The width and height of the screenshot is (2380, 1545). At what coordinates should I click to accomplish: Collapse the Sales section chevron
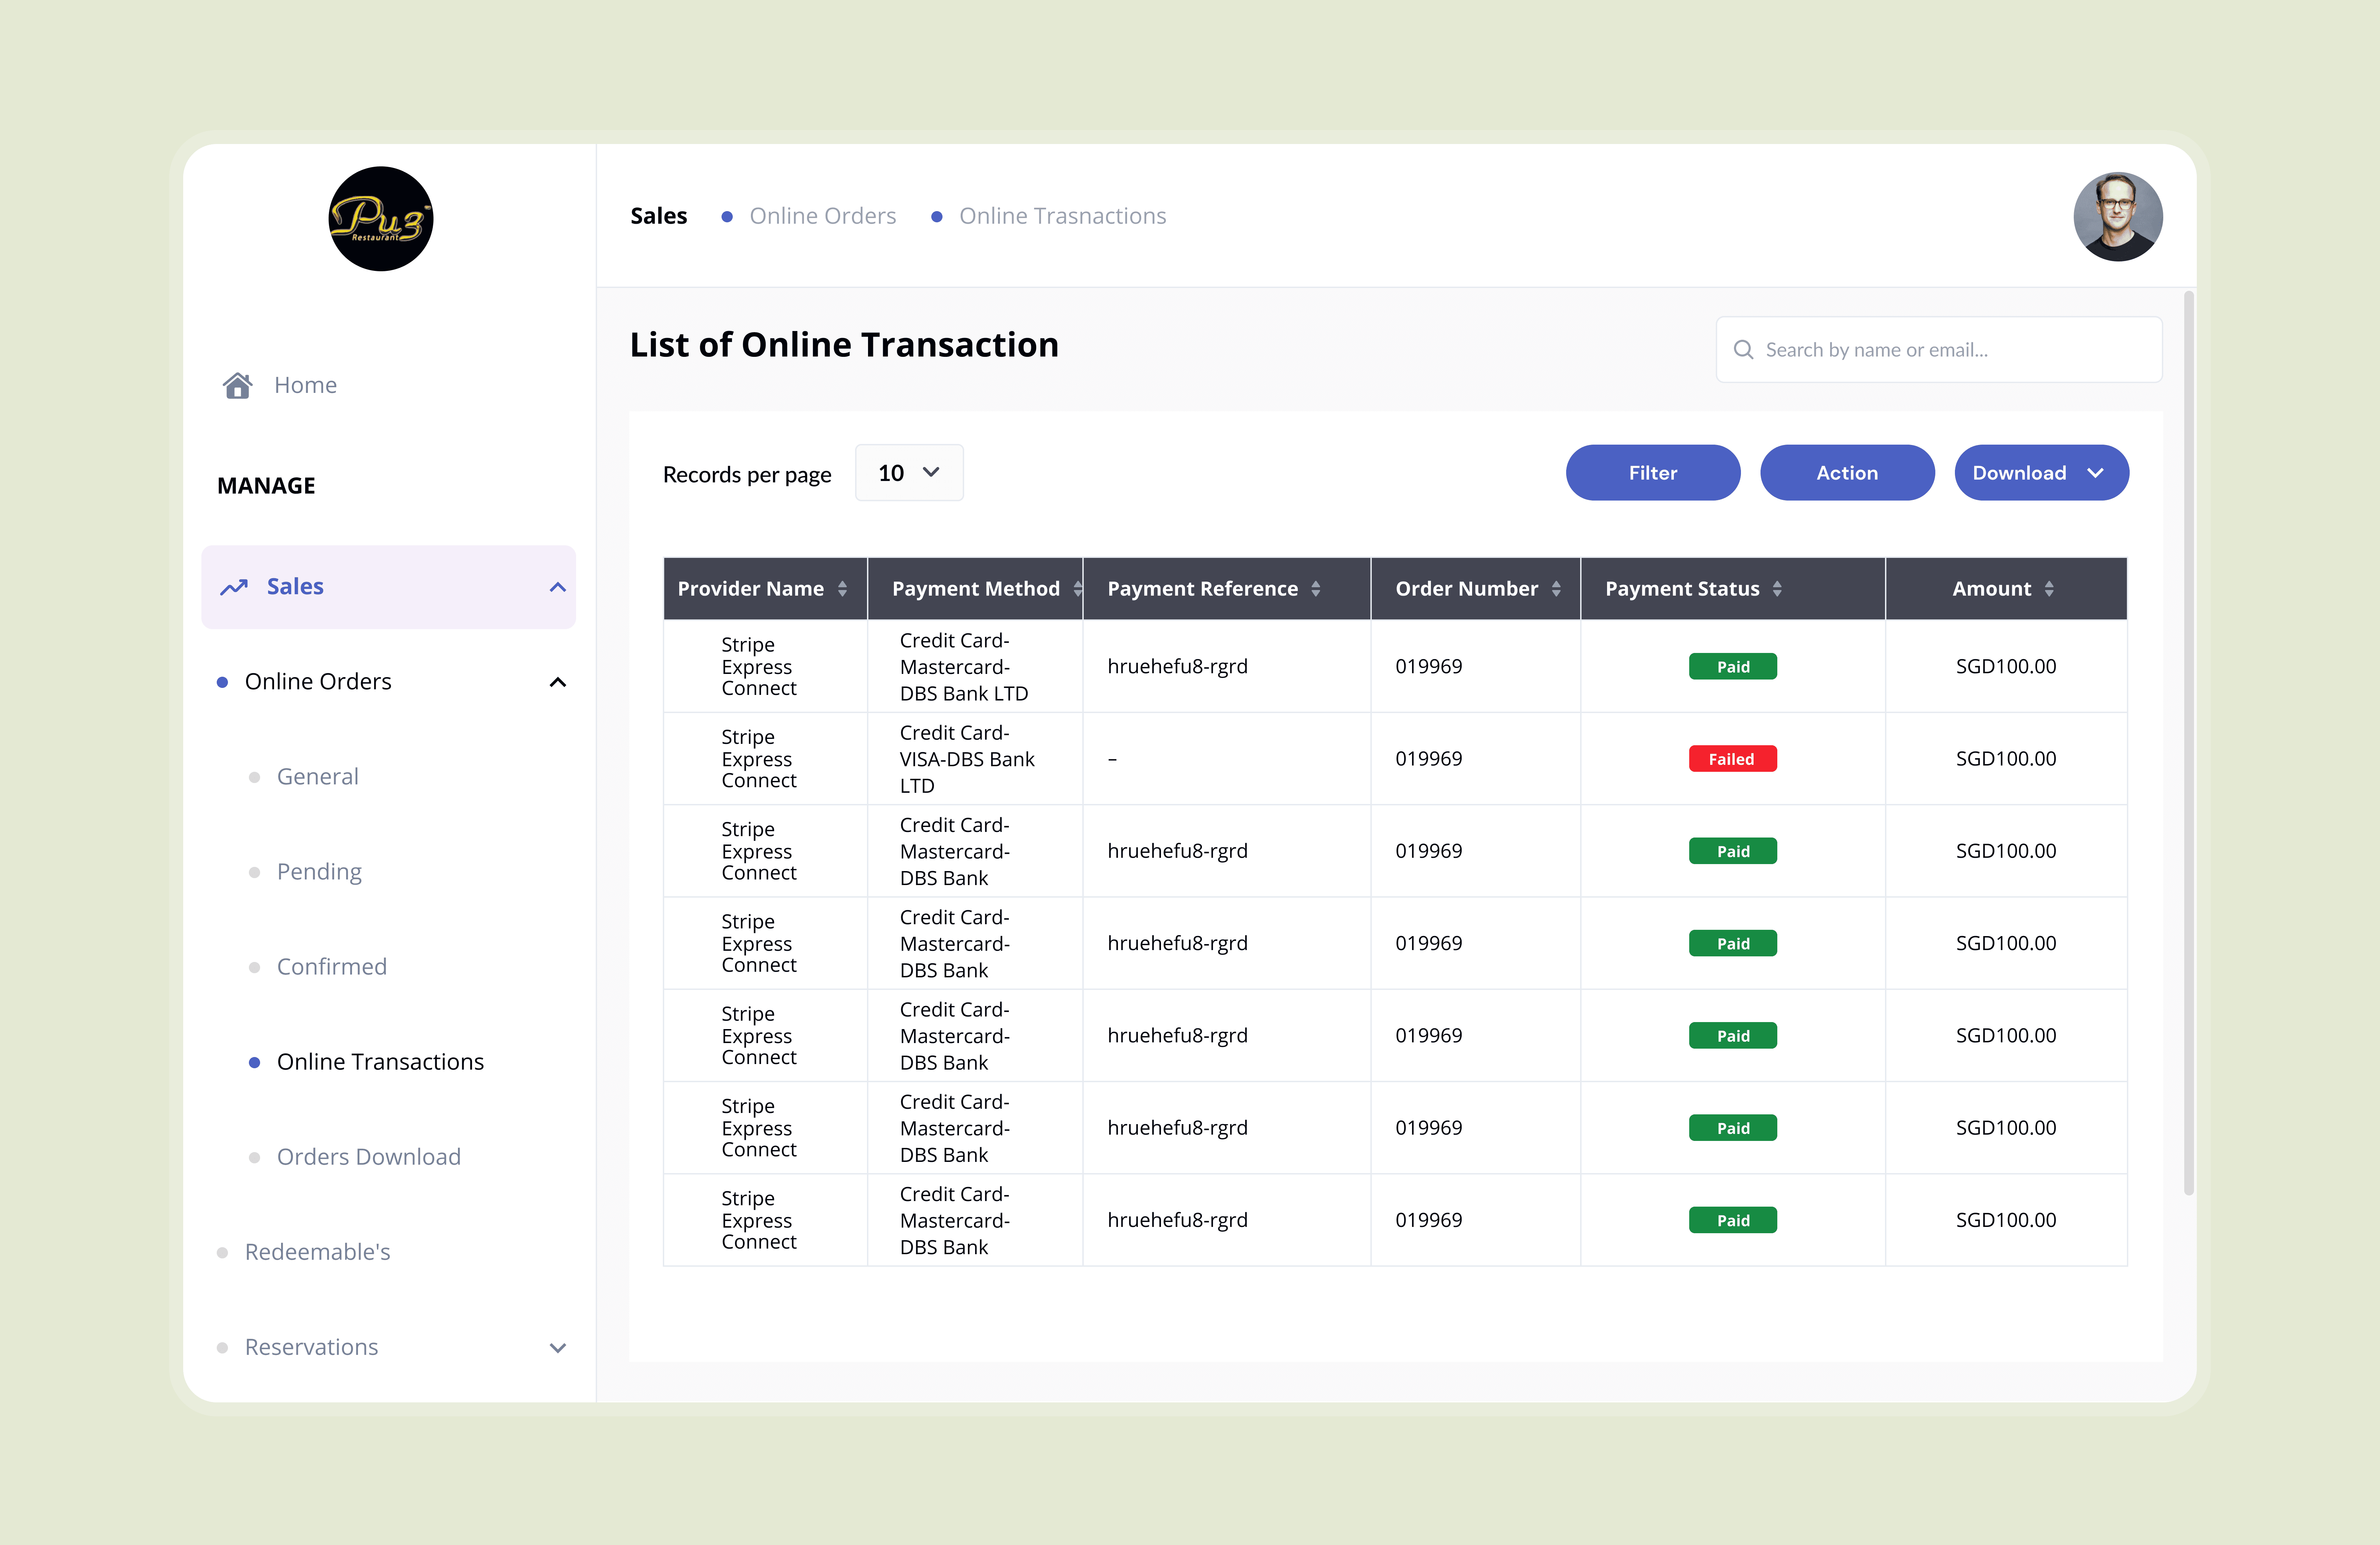point(558,587)
